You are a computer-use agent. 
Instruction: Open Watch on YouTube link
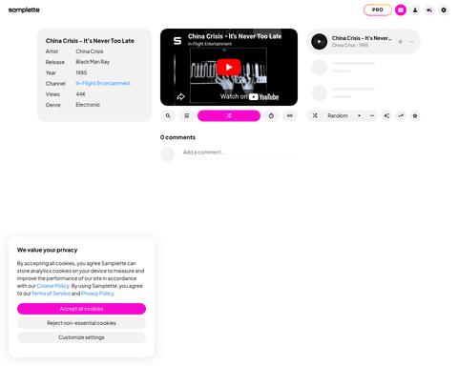pos(249,97)
